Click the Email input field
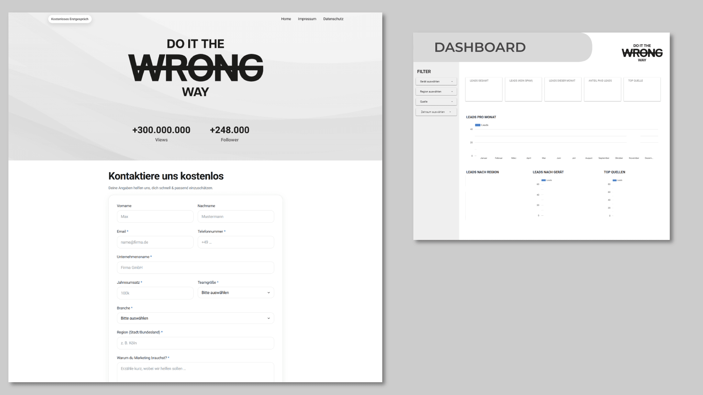This screenshot has width=703, height=395. click(x=155, y=242)
